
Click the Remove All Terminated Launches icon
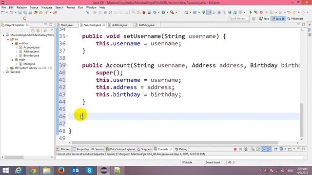click(246, 149)
